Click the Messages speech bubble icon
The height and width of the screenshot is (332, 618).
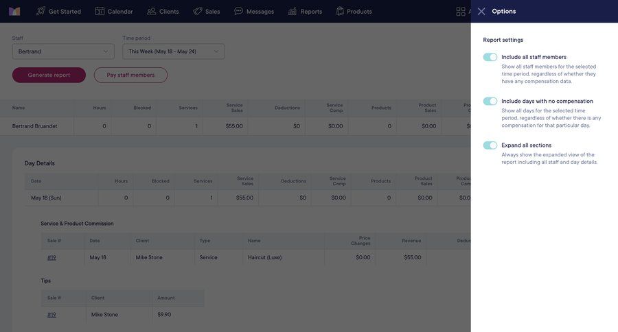(x=238, y=11)
